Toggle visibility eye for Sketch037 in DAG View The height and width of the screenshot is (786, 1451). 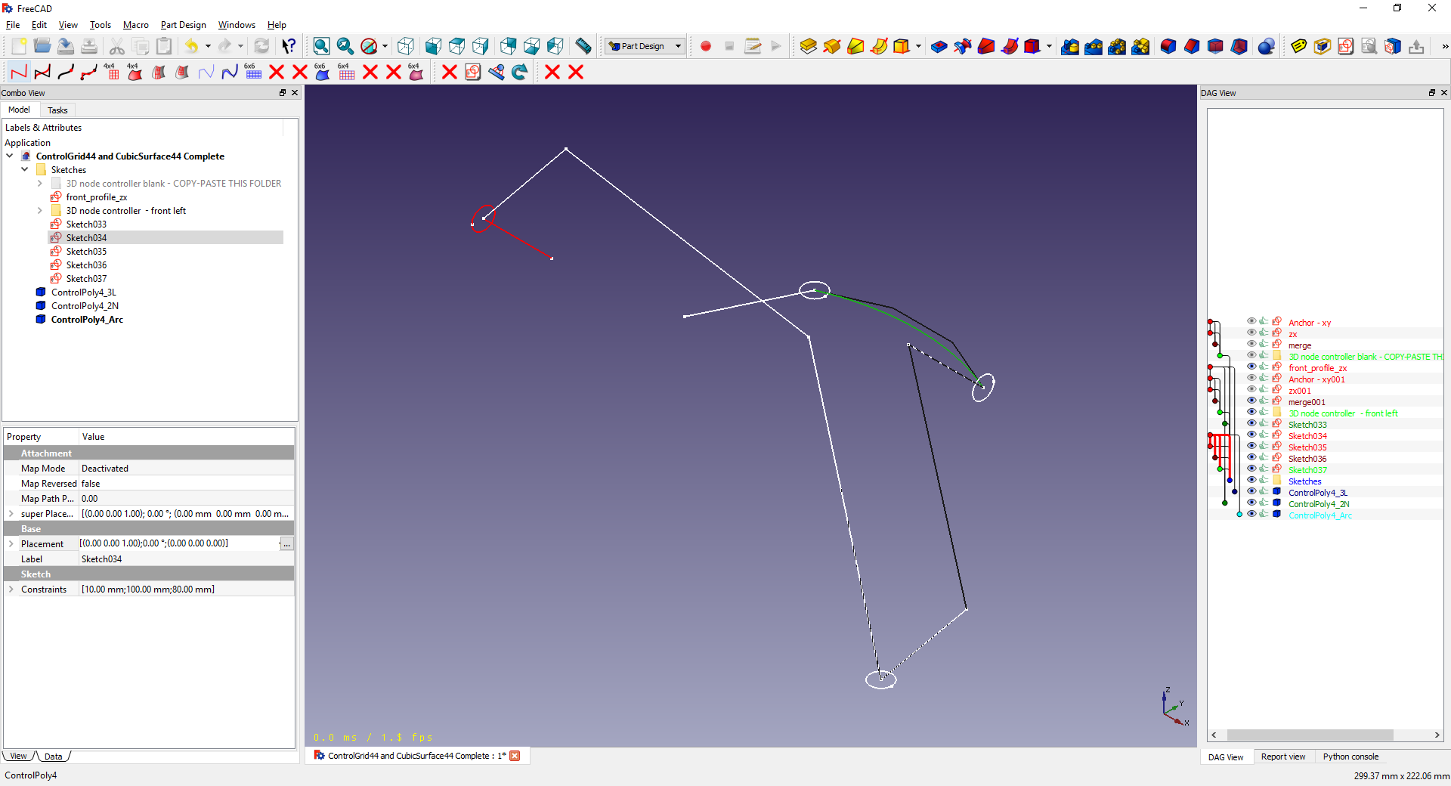click(x=1251, y=469)
